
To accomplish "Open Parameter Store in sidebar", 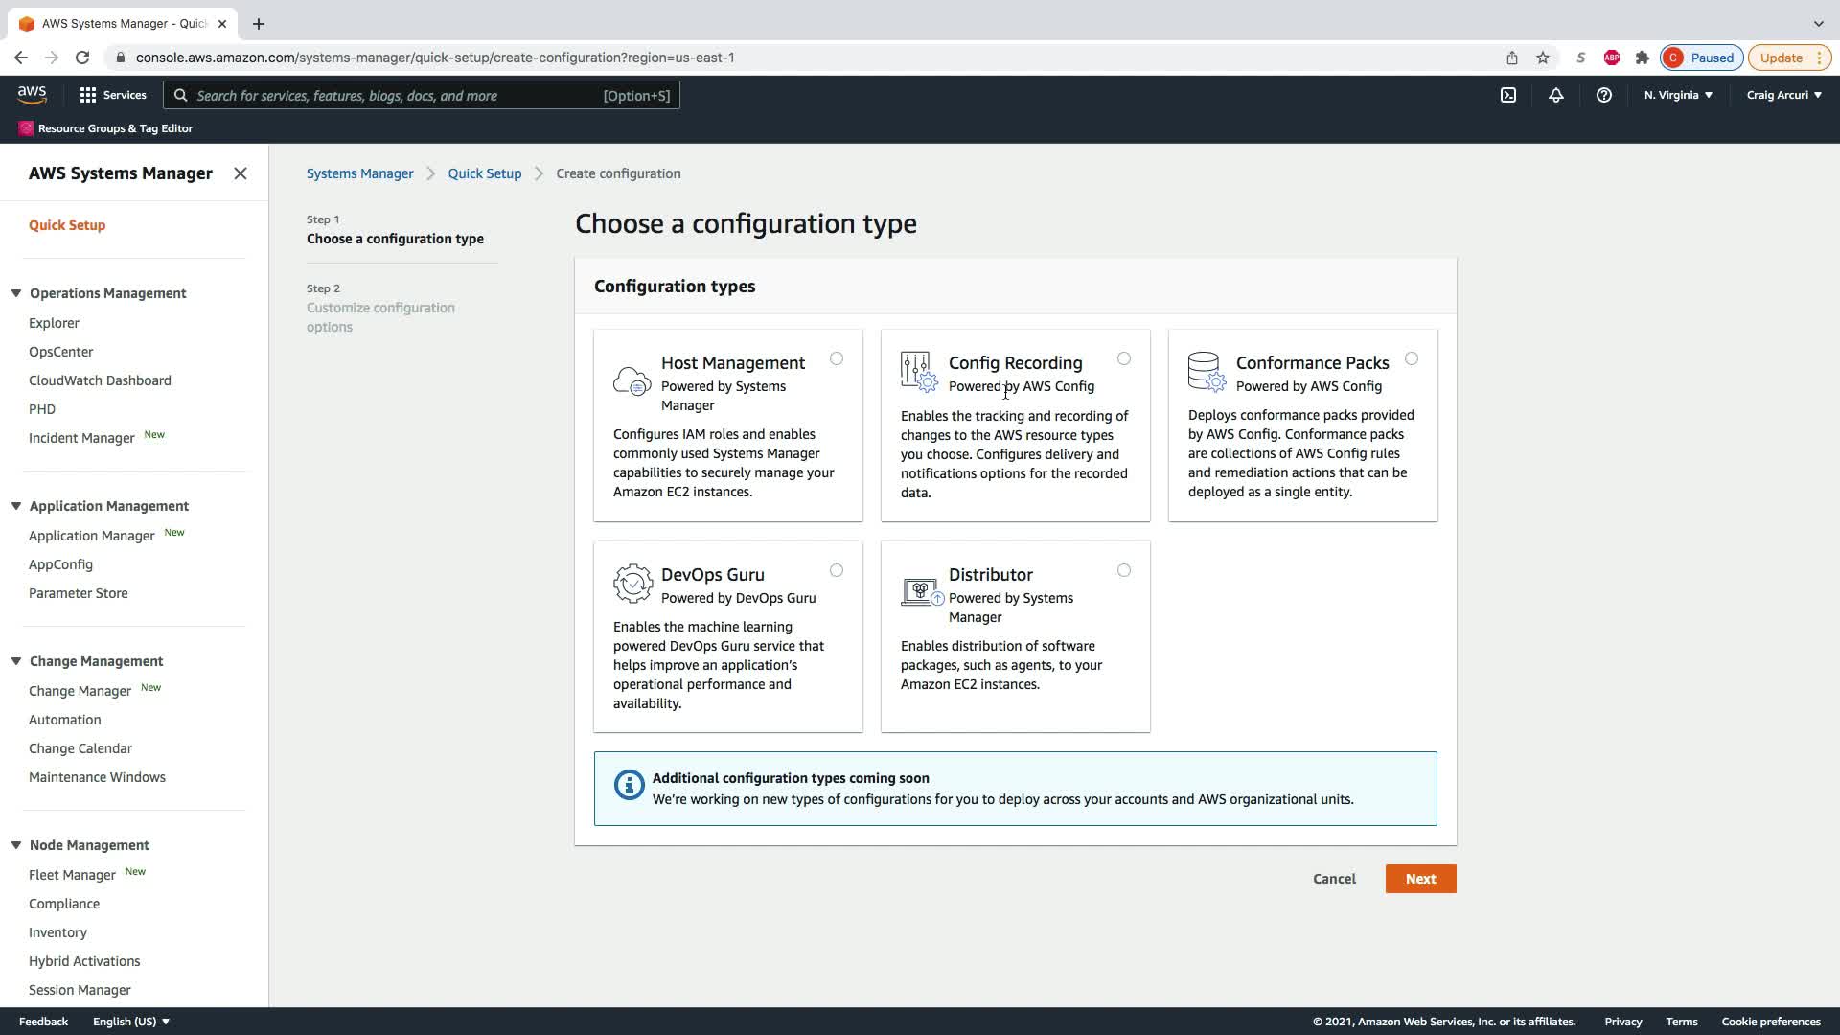I will point(79,593).
